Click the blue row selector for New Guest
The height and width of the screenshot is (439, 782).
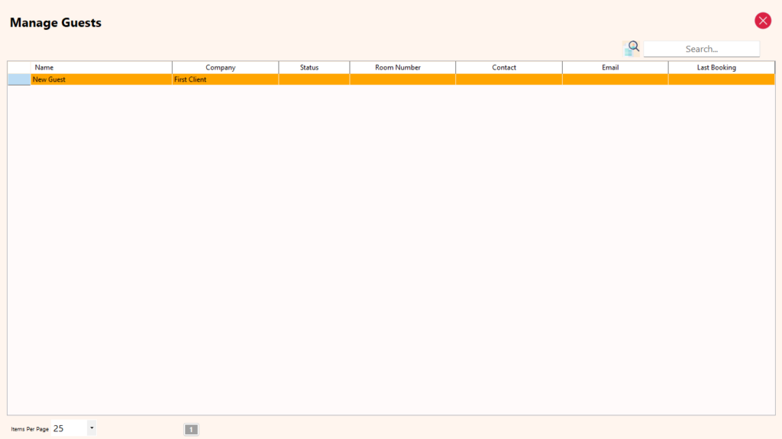point(19,79)
